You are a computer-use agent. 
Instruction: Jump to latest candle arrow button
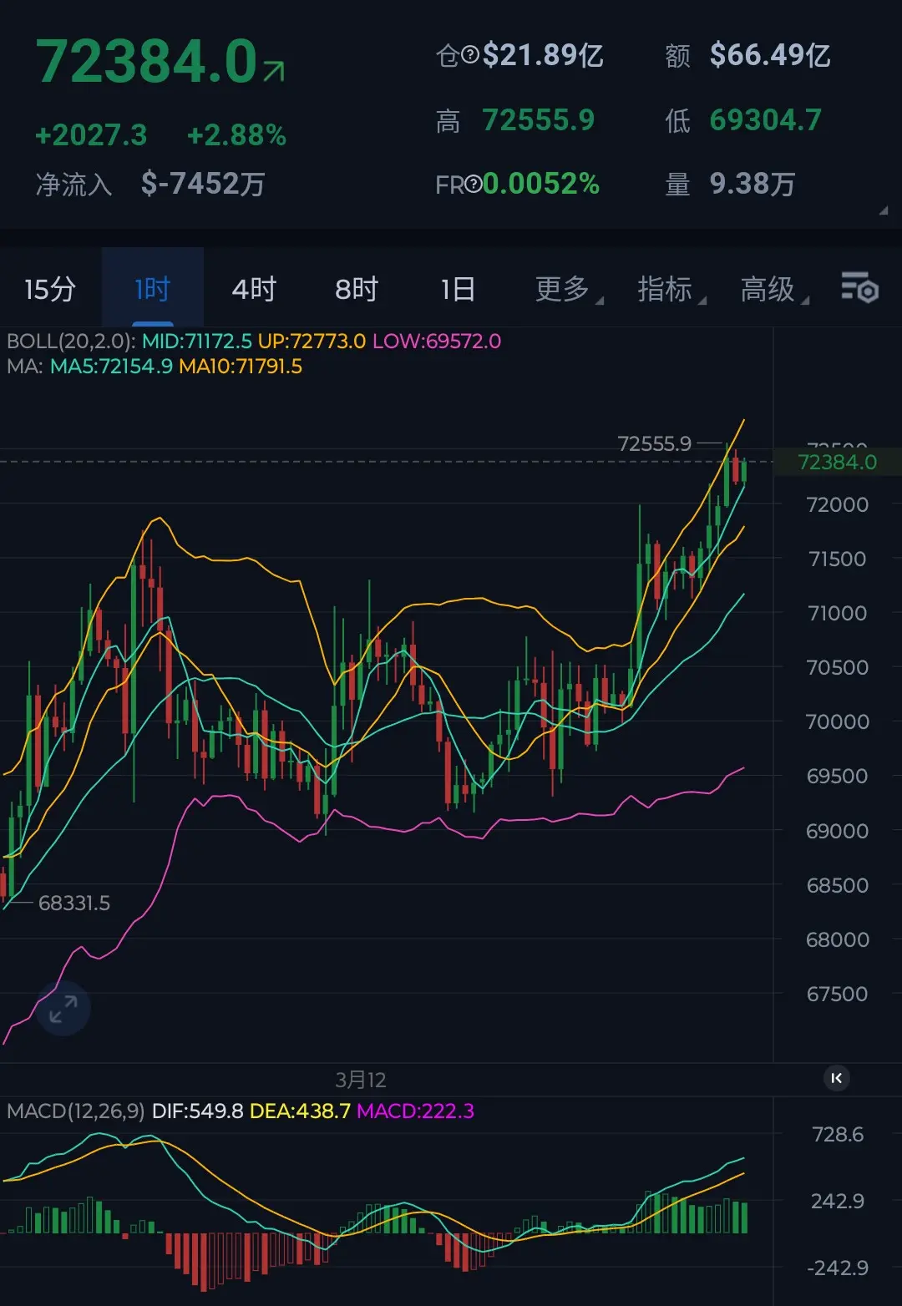point(837,1078)
